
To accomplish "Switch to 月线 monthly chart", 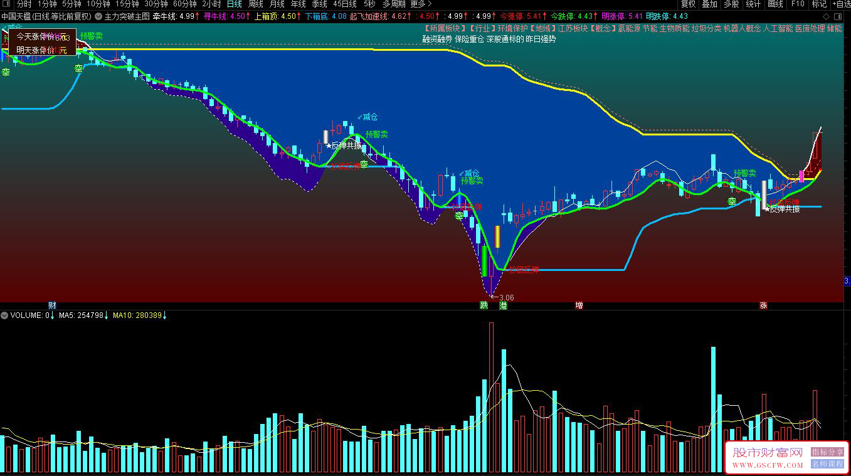I will click(x=277, y=4).
